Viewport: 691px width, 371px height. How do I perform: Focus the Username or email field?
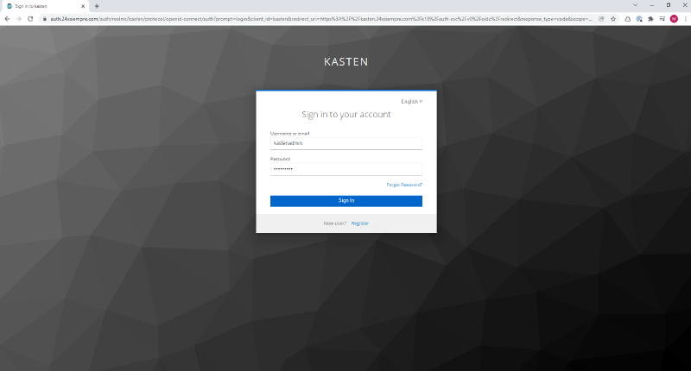(346, 143)
